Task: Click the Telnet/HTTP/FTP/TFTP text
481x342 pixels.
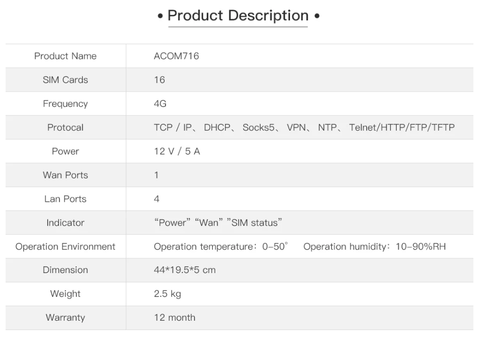Action: point(402,128)
